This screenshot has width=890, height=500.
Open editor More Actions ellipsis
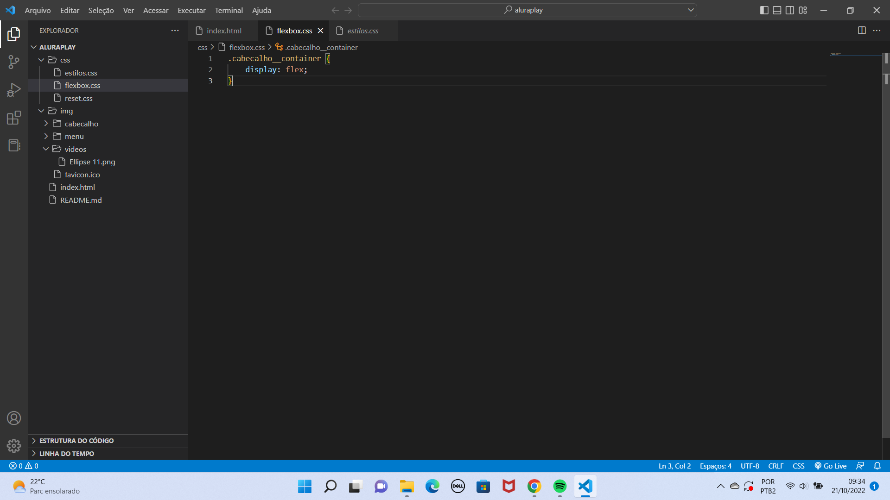[x=877, y=31]
